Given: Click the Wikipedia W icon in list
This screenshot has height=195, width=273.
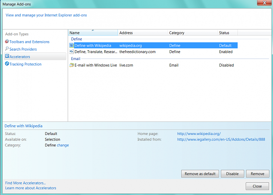Looking at the screenshot, I should [72, 45].
